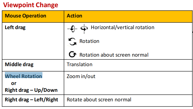This screenshot has height=109, width=193.
Task: Click the Viewpoint Change heading
Action: click(30, 5)
